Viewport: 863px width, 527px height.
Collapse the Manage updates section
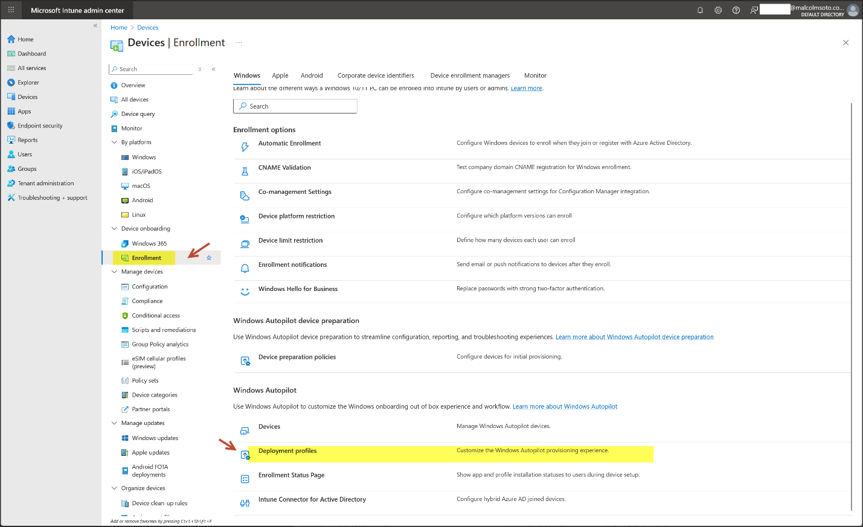[x=115, y=423]
